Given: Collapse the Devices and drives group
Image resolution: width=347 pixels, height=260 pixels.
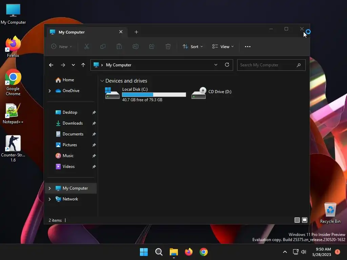Looking at the screenshot, I should click(x=102, y=81).
